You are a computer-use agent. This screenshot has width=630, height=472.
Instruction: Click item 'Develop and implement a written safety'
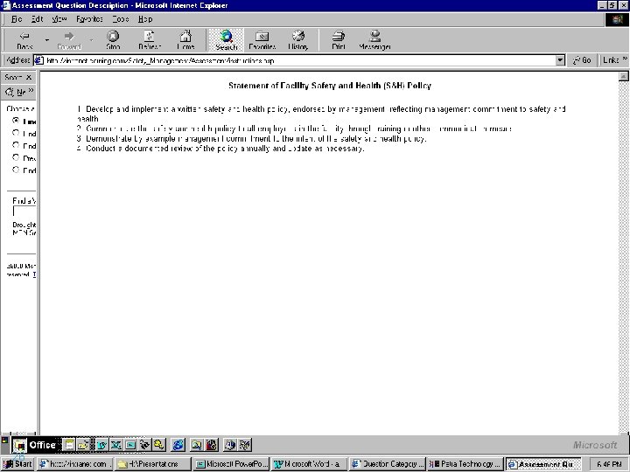point(321,114)
